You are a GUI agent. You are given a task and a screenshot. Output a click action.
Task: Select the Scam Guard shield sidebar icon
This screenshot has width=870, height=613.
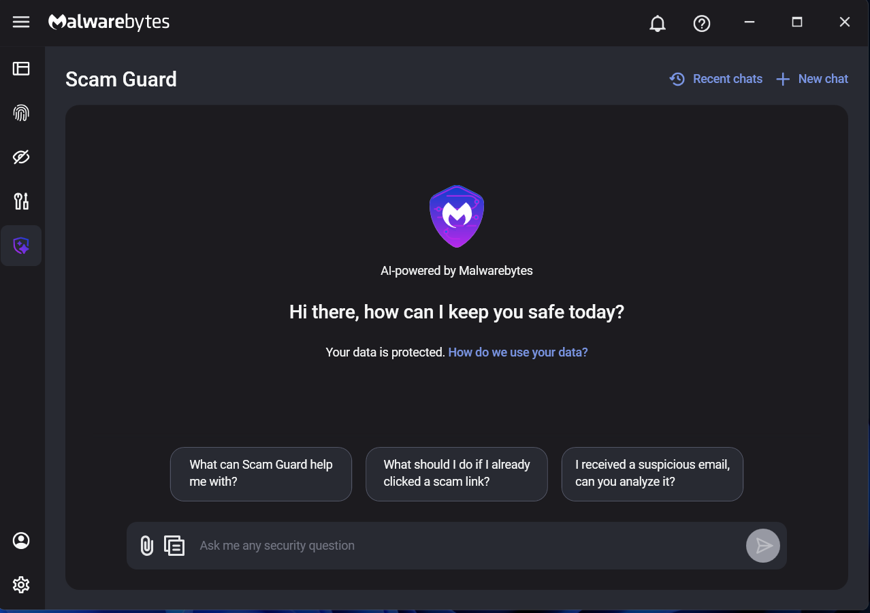21,246
